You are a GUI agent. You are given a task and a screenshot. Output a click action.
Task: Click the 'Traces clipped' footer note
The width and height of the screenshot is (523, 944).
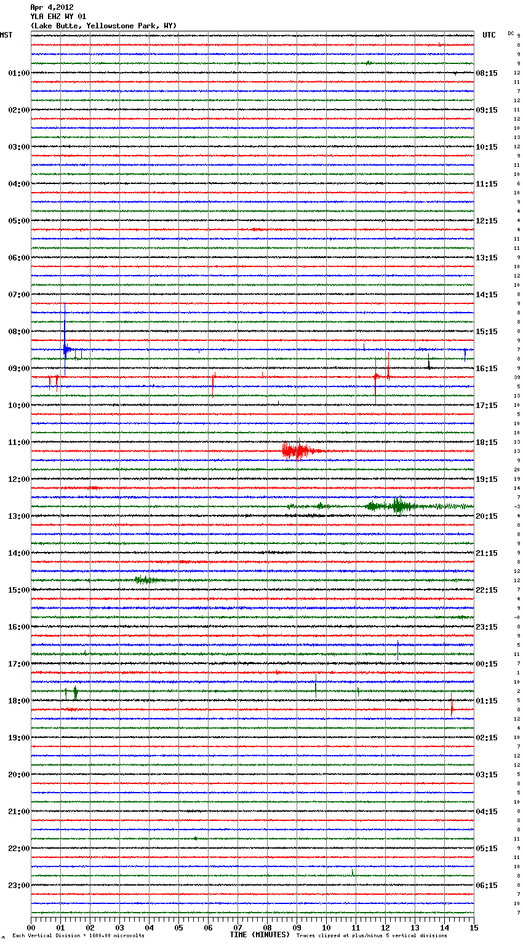tap(372, 935)
